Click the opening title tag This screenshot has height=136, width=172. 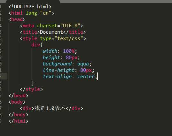click(x=30, y=32)
